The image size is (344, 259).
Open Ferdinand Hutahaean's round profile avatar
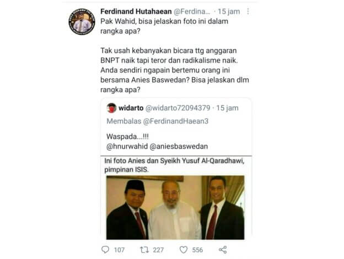[x=82, y=22]
